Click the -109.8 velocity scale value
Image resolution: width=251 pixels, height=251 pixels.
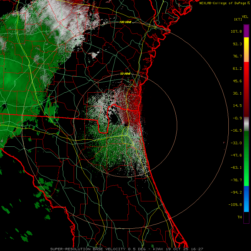pos(235,205)
